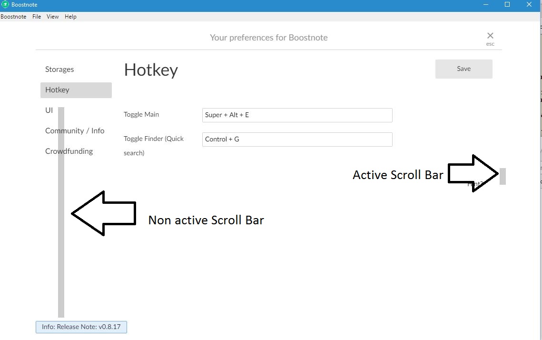Open the Help menu
The height and width of the screenshot is (340, 542).
tap(70, 16)
